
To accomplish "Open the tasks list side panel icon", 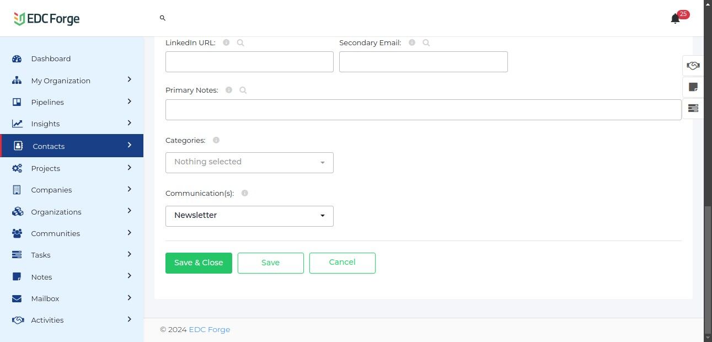I will point(693,108).
